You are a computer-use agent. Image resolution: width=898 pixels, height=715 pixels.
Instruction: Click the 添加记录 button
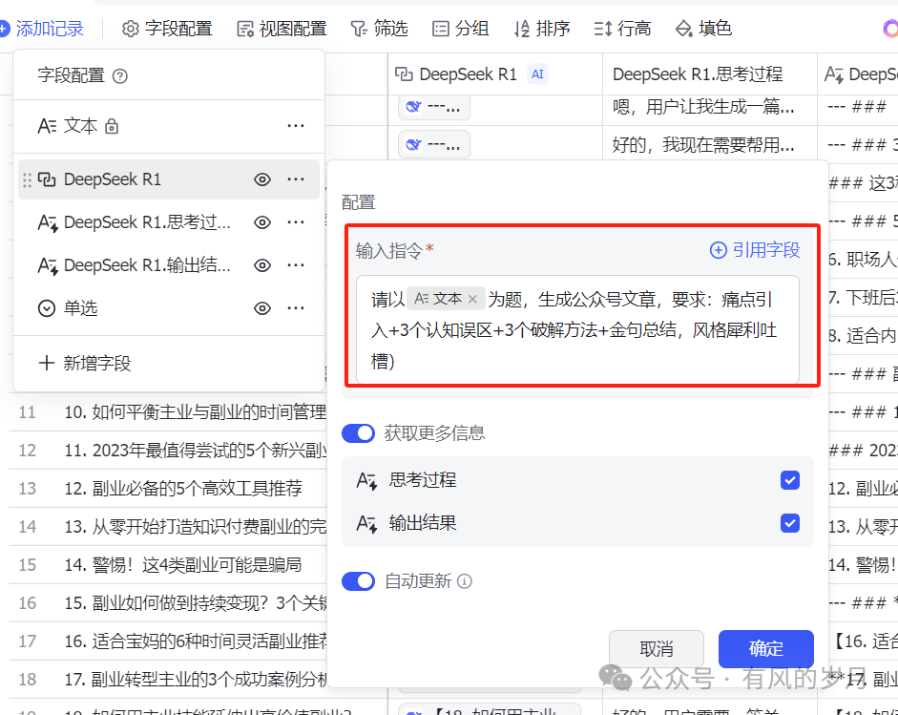(41, 28)
